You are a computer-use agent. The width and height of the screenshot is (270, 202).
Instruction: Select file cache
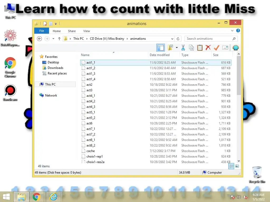click(x=156, y=151)
